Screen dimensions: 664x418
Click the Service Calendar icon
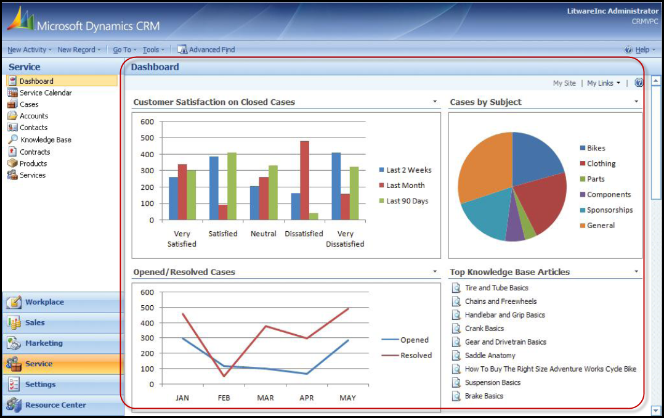[13, 92]
